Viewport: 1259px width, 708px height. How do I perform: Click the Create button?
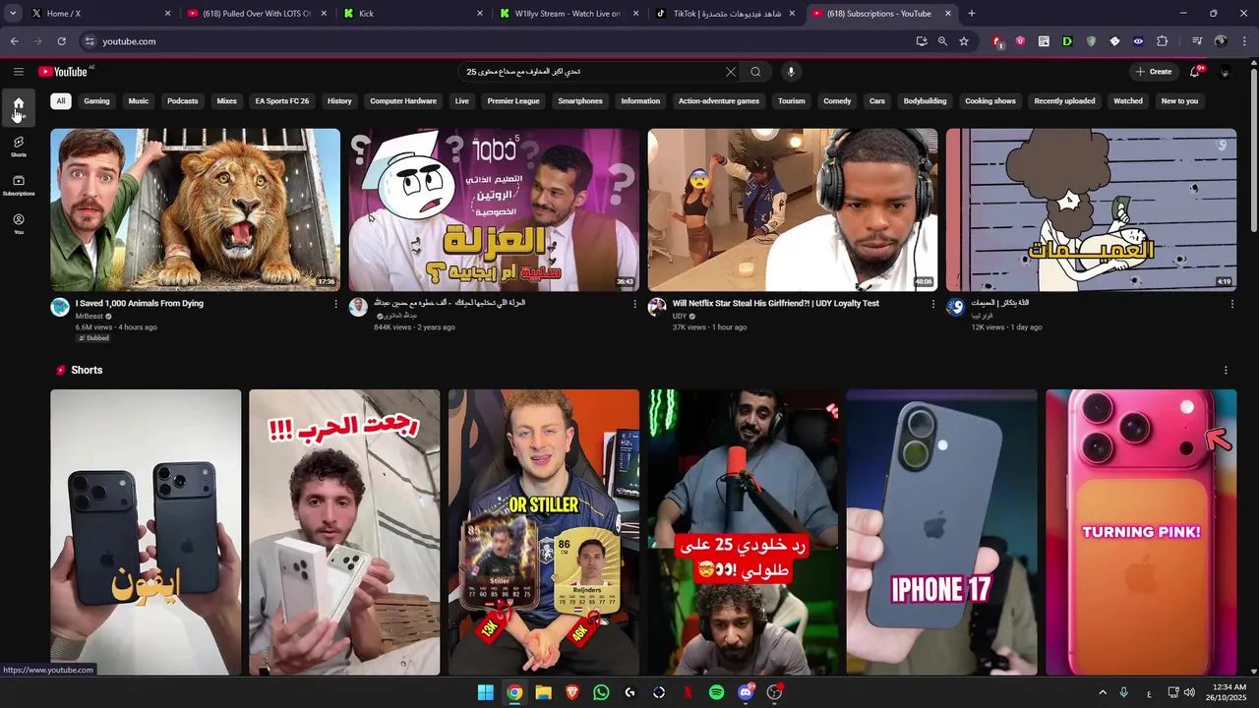pyautogui.click(x=1153, y=72)
